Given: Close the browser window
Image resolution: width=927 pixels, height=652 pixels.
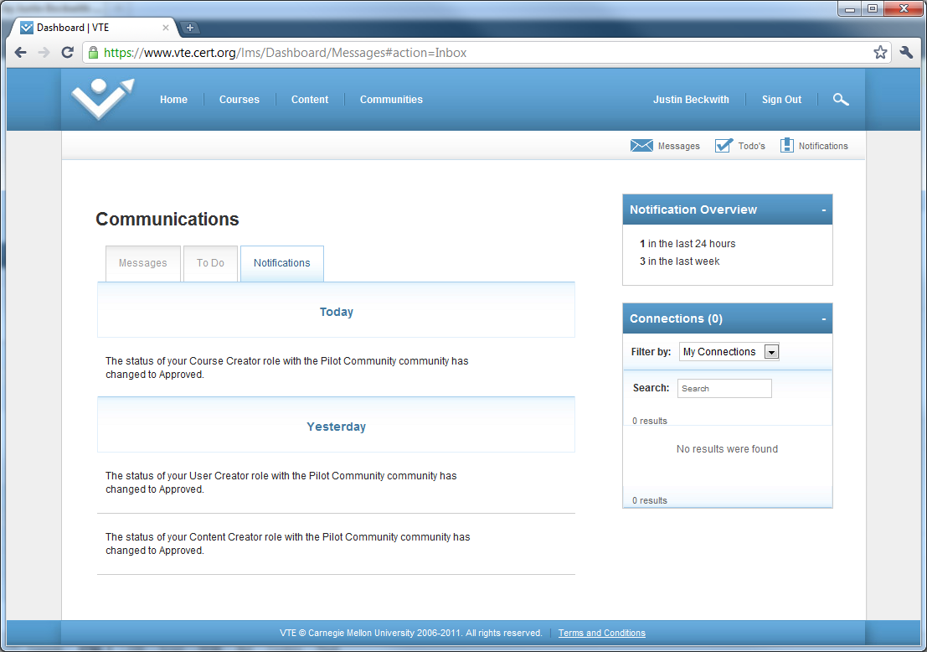Looking at the screenshot, I should 904,9.
